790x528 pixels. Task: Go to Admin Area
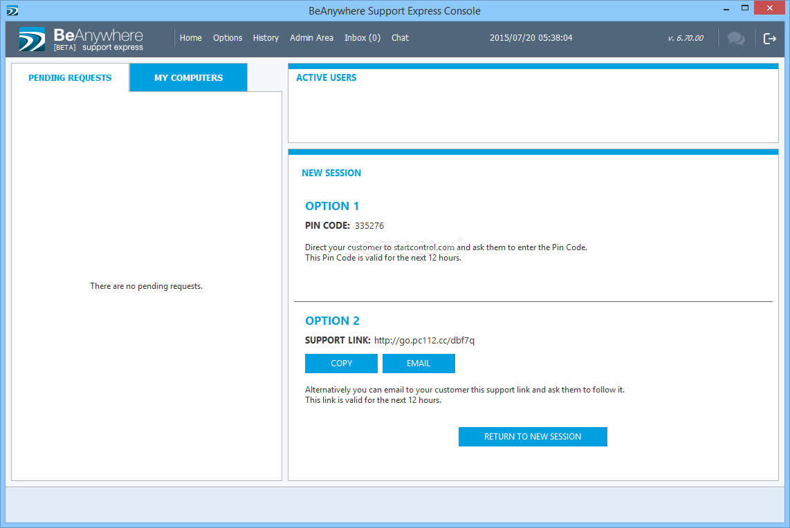pos(311,38)
